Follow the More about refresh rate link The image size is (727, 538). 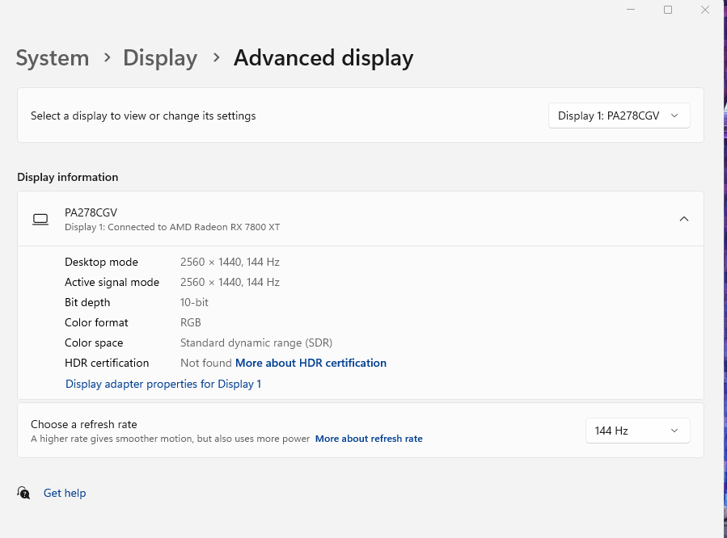tap(369, 439)
